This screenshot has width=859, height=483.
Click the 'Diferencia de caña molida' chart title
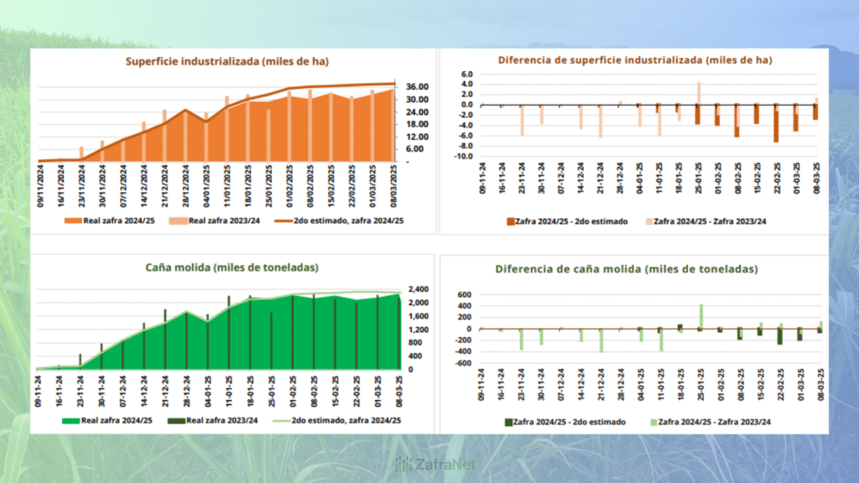pyautogui.click(x=626, y=269)
